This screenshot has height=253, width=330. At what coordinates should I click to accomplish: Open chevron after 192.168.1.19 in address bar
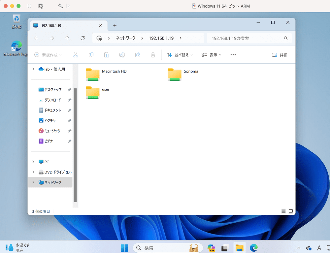pos(181,38)
